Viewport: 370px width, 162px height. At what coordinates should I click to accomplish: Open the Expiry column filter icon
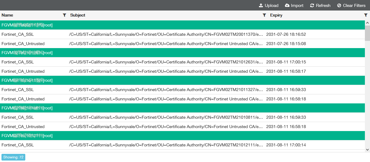click(366, 15)
